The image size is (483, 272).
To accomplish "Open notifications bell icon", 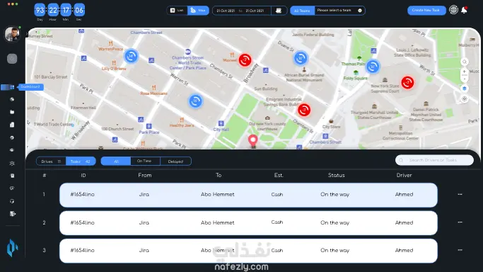I will coord(464,10).
